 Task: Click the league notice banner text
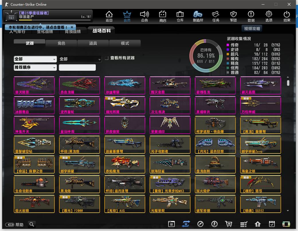(38, 27)
